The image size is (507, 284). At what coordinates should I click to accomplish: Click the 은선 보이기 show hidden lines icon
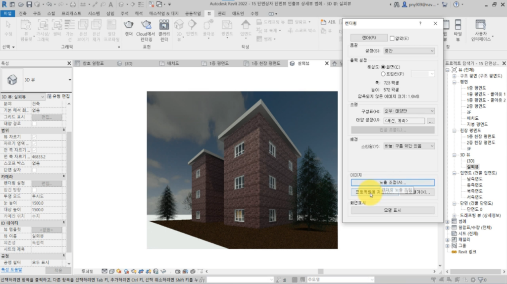point(83,25)
